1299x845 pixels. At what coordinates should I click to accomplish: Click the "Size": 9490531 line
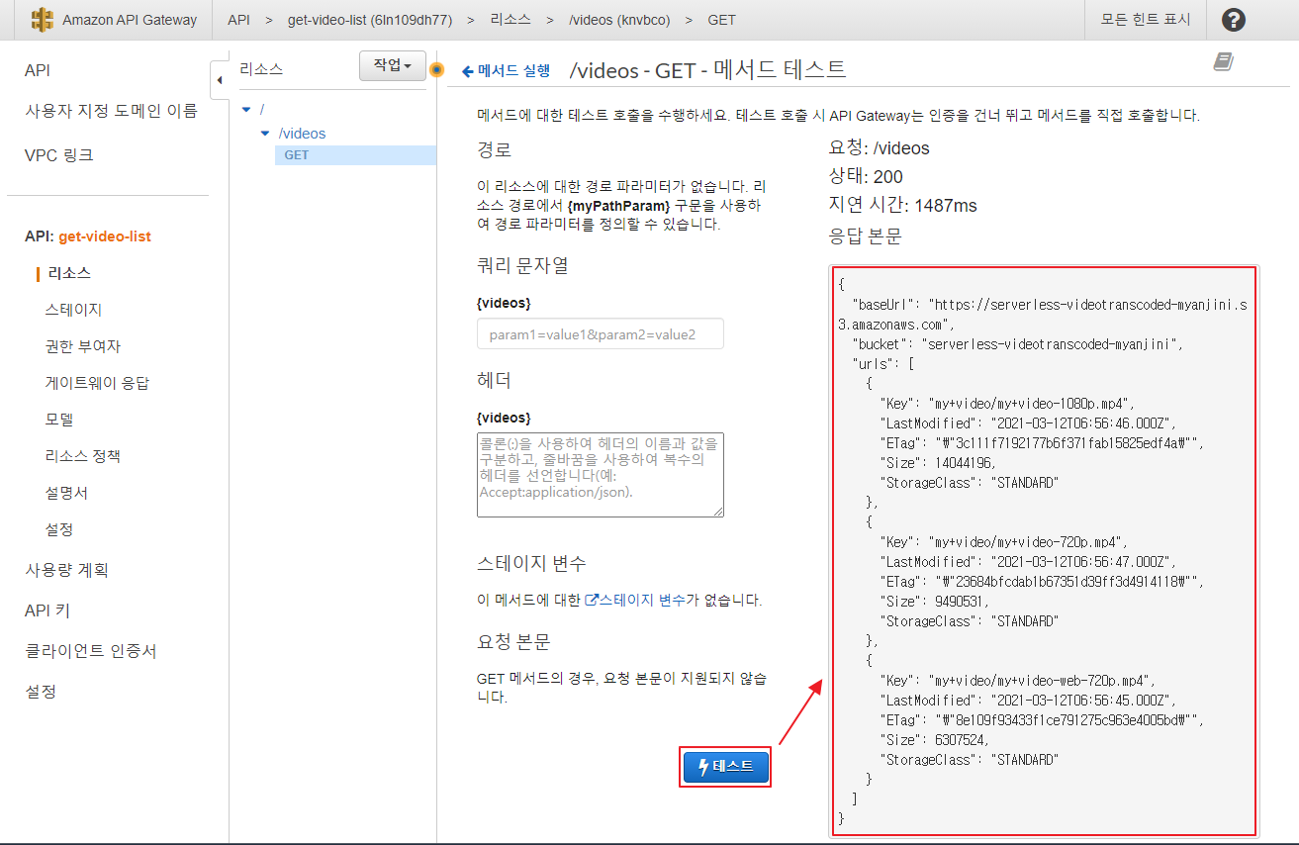(x=933, y=601)
